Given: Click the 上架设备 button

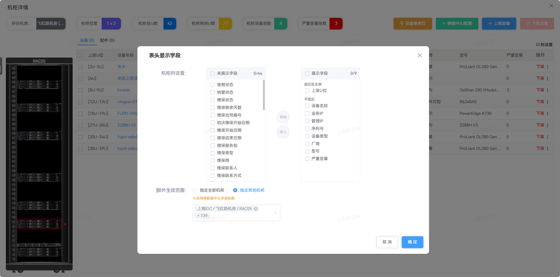Looking at the screenshot, I should point(499,23).
